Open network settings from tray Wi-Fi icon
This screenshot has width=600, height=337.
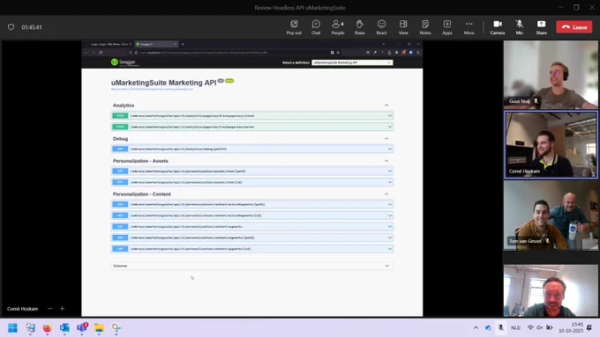point(530,327)
